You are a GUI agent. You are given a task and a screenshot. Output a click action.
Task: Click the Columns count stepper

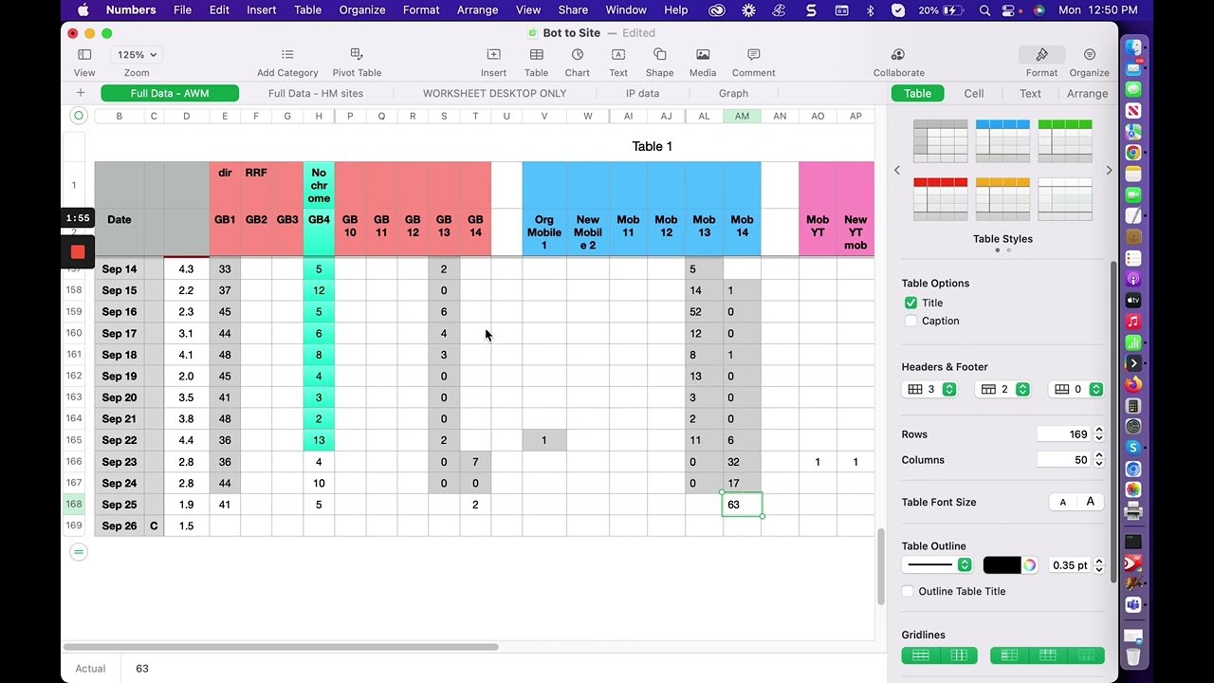click(x=1098, y=460)
